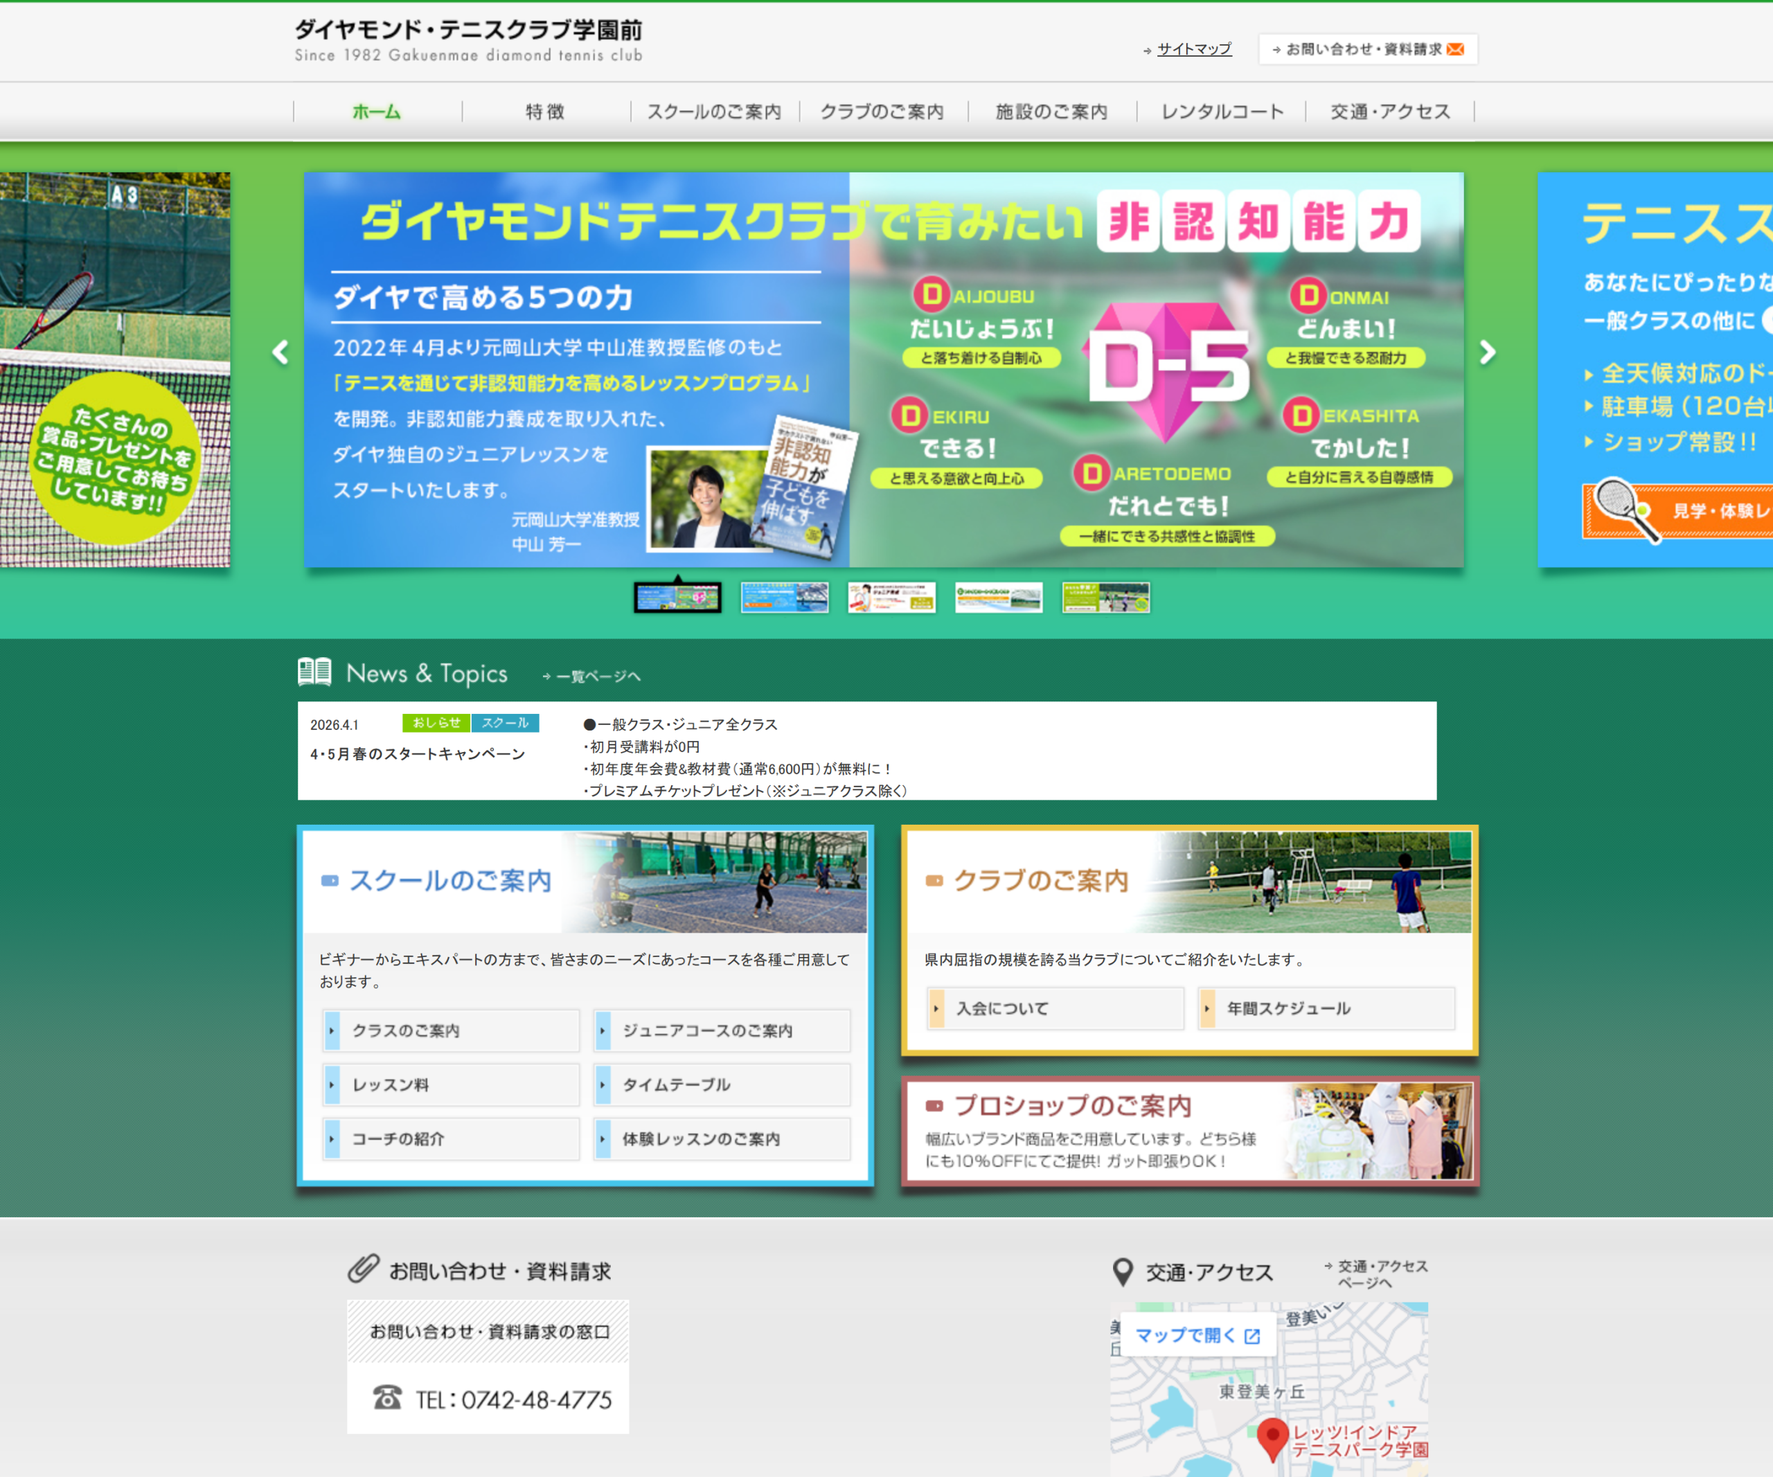Open the レッスン料 button
This screenshot has width=1773, height=1477.
coord(452,1084)
